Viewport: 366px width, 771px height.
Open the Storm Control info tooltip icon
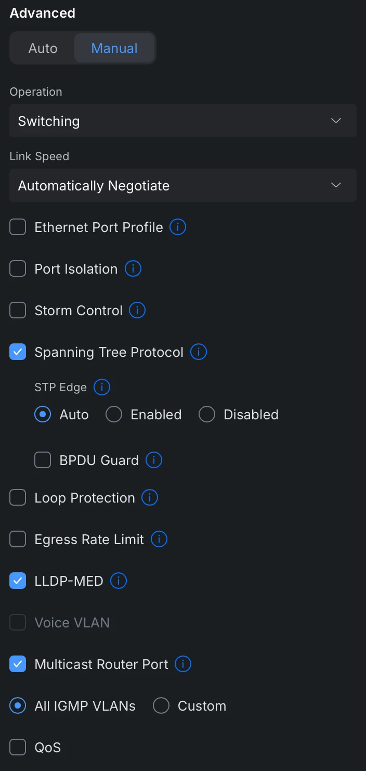click(137, 311)
